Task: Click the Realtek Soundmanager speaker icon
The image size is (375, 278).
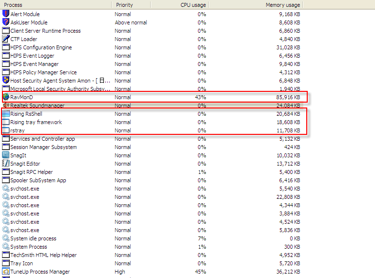Action: pos(6,105)
